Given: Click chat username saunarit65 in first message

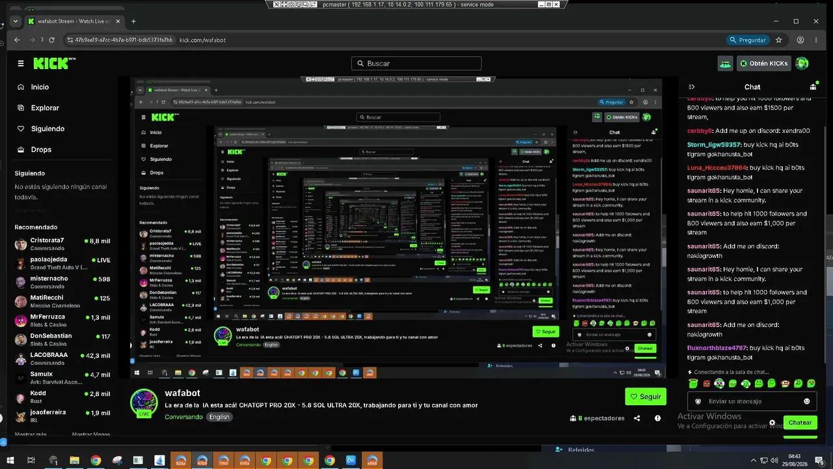Looking at the screenshot, I should point(704,190).
